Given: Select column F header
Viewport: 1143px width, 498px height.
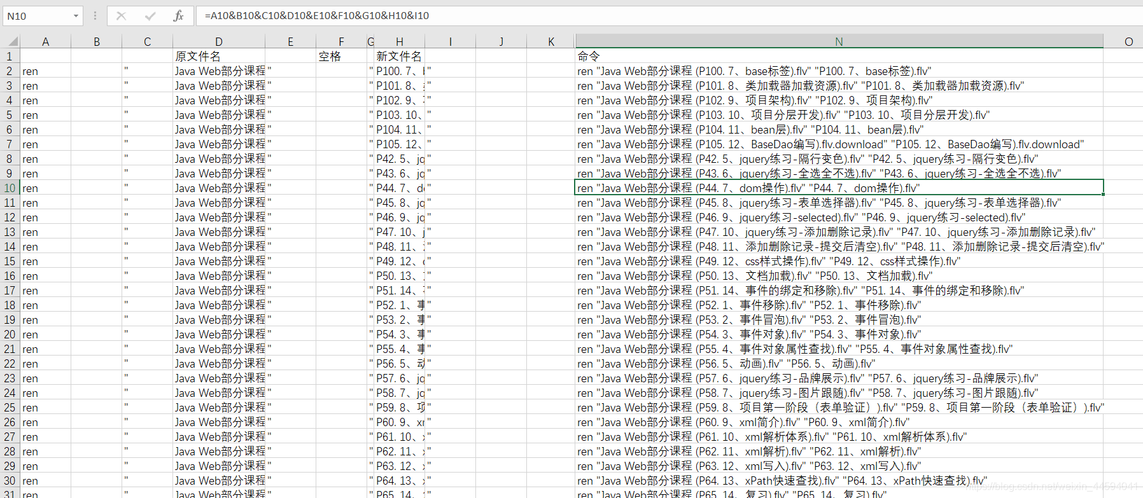Looking at the screenshot, I should click(342, 41).
